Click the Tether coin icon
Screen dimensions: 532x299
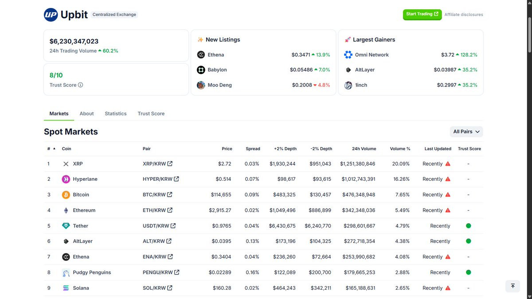[x=66, y=226]
